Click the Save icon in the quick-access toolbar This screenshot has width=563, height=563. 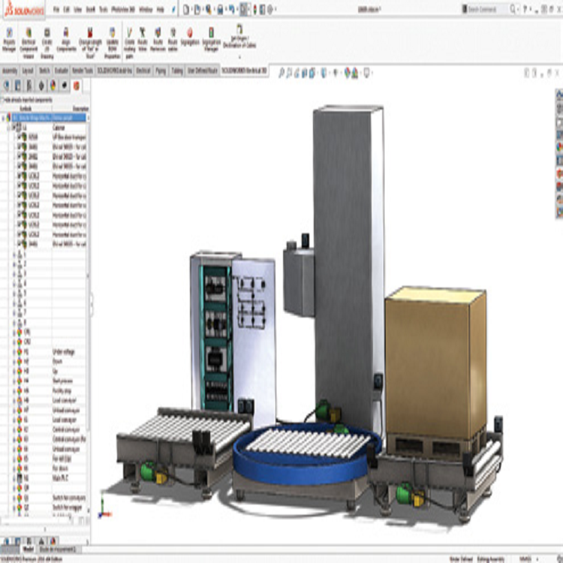220,9
